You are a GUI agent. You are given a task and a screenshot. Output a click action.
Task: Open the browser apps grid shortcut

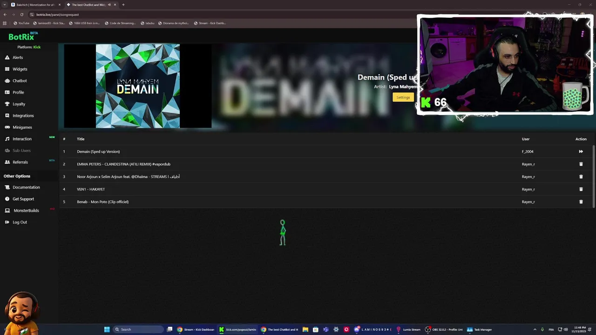click(5, 23)
